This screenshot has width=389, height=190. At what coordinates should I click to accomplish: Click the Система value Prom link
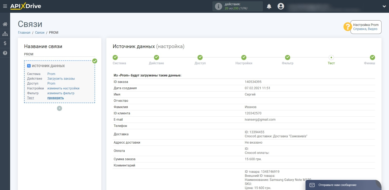(51, 74)
